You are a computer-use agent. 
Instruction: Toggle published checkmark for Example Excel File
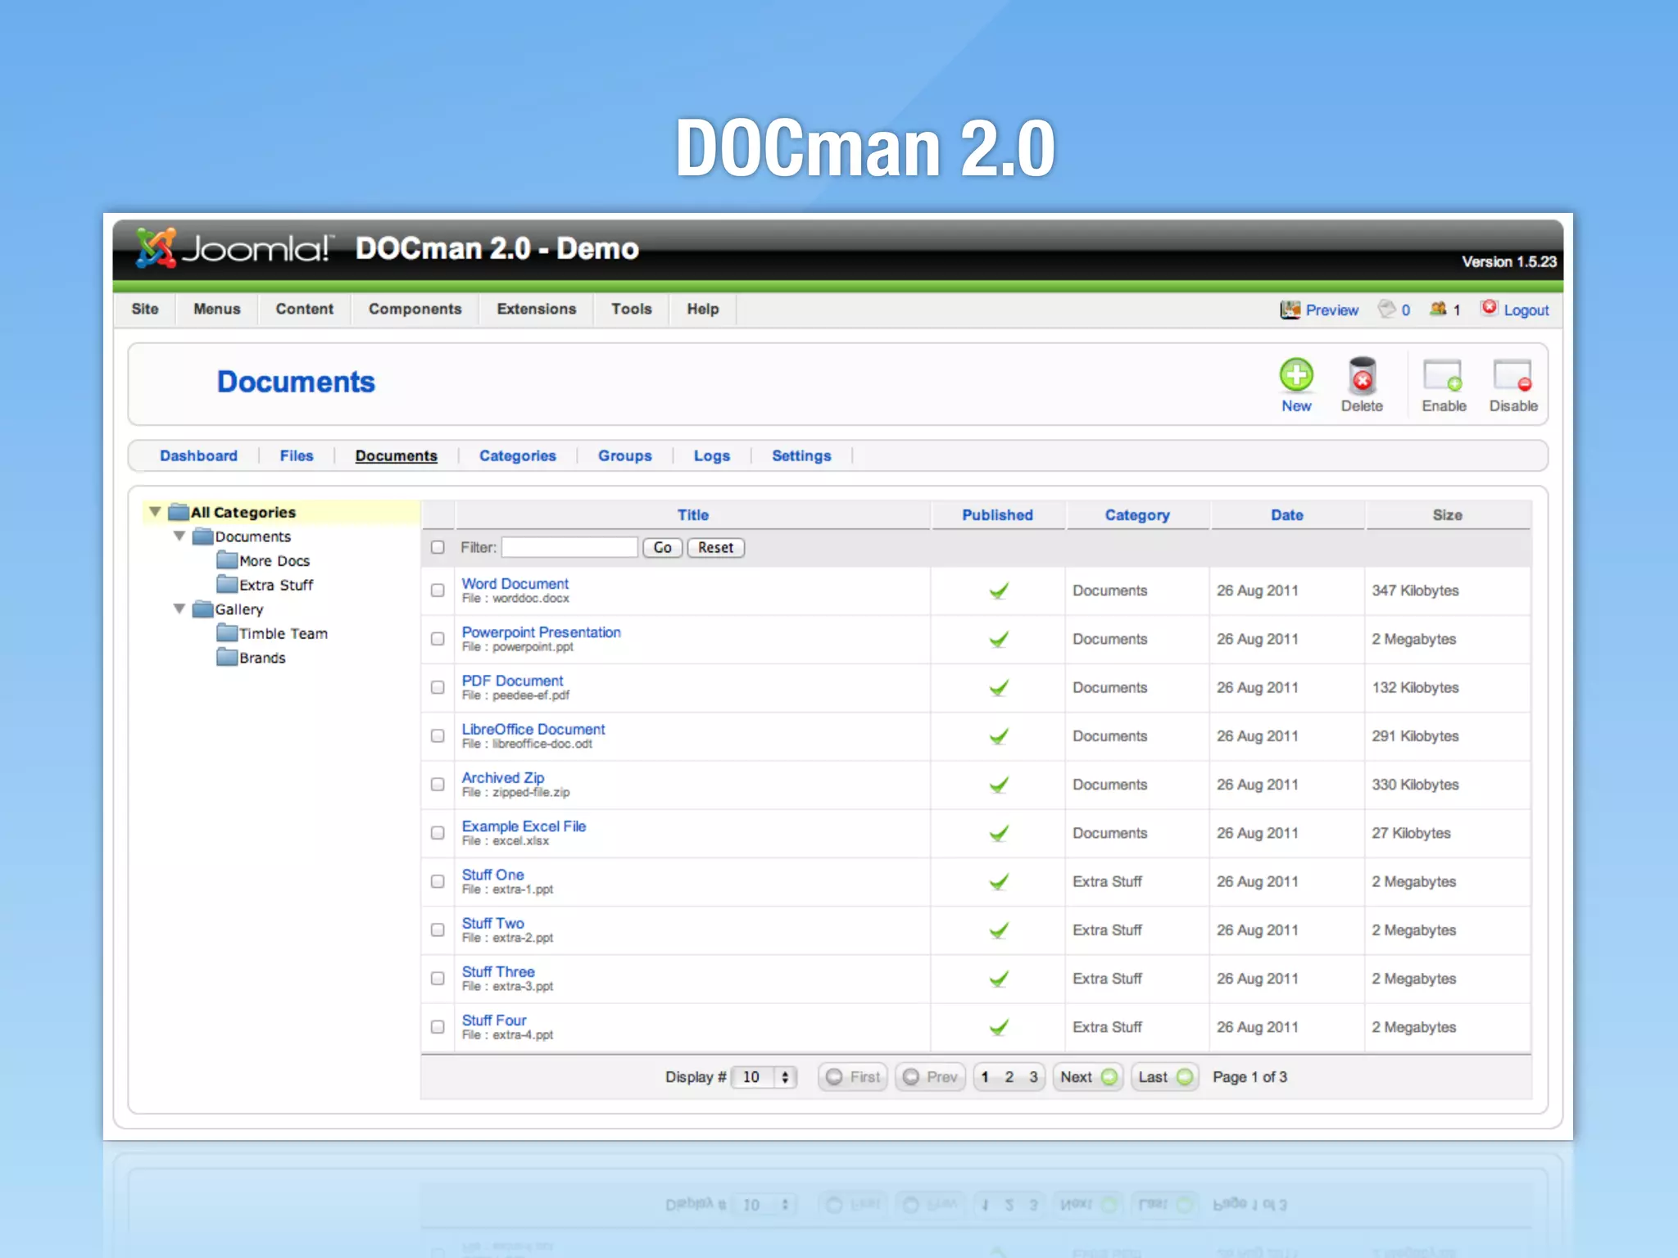point(998,833)
